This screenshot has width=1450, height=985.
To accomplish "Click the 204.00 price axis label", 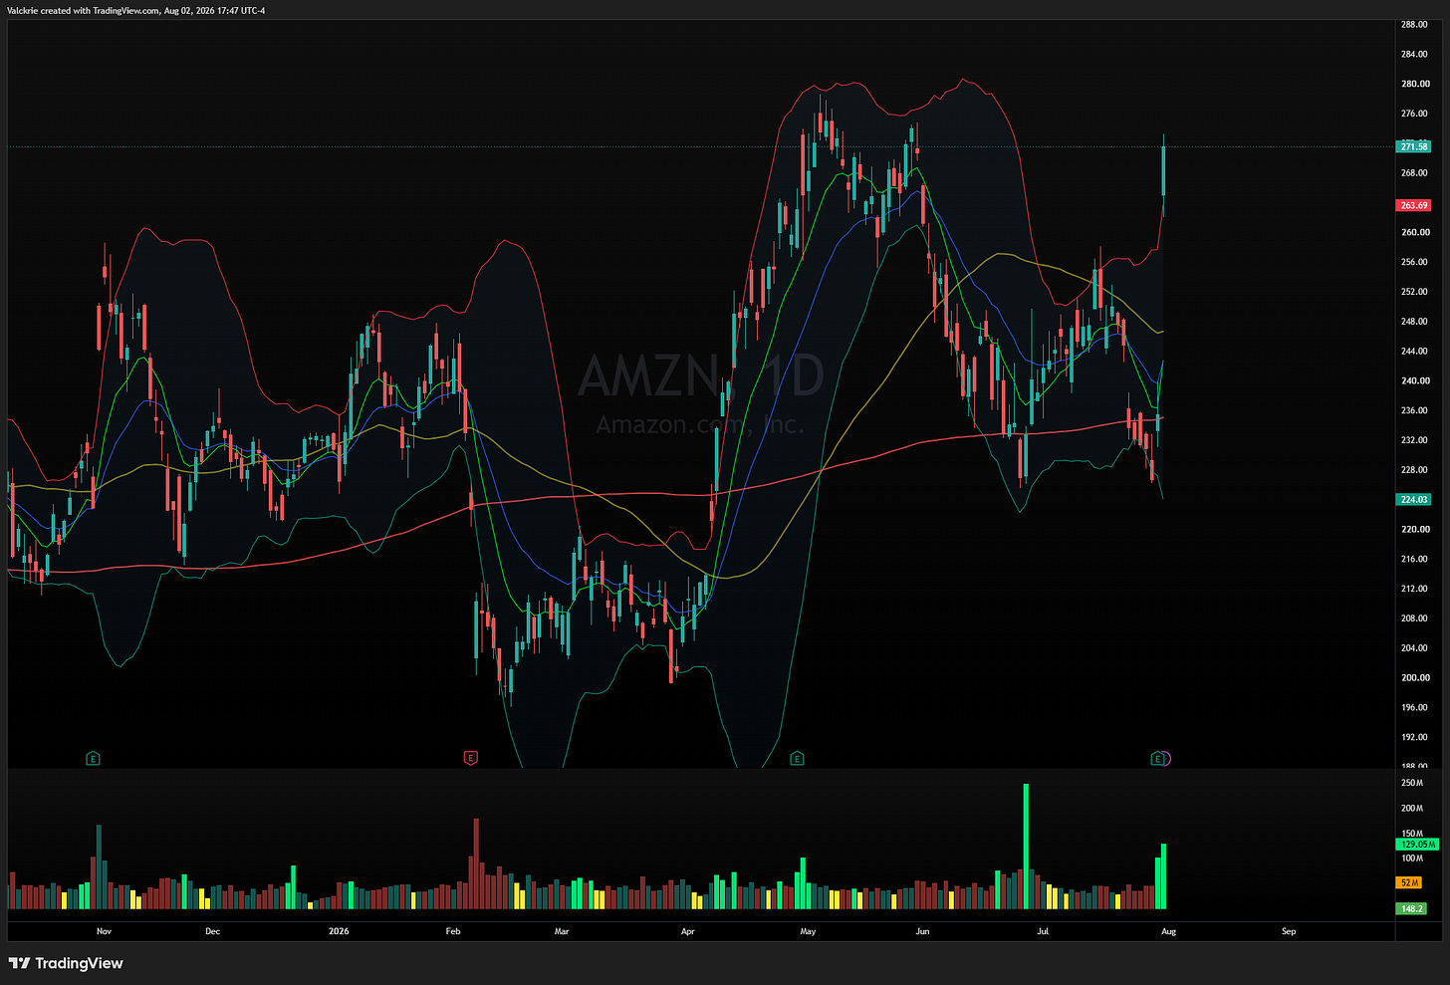I will click(1414, 648).
